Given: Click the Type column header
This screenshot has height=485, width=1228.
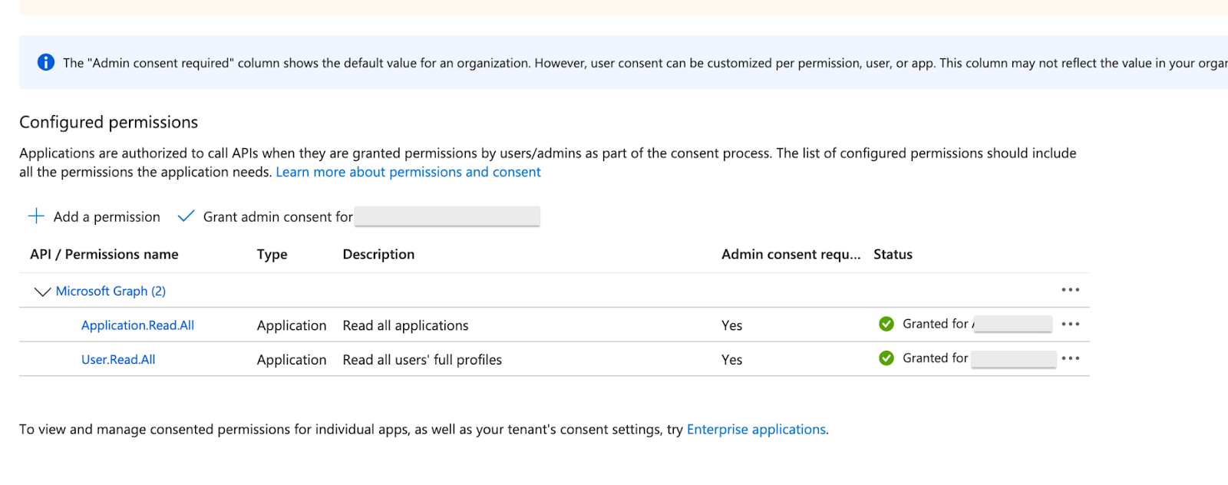Looking at the screenshot, I should pyautogui.click(x=272, y=254).
